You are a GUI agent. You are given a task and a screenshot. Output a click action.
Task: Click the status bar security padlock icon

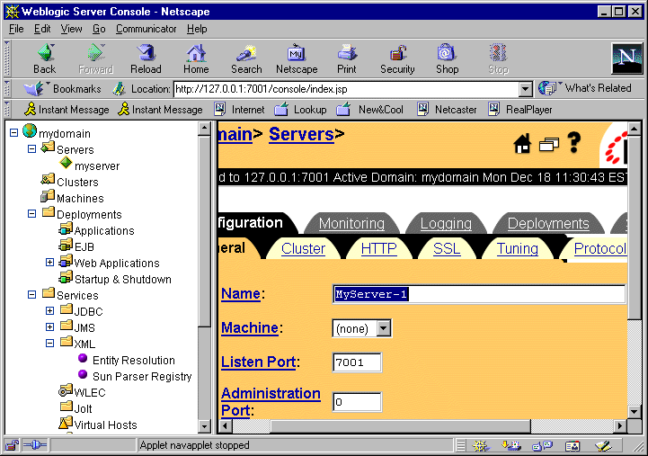pyautogui.click(x=12, y=445)
